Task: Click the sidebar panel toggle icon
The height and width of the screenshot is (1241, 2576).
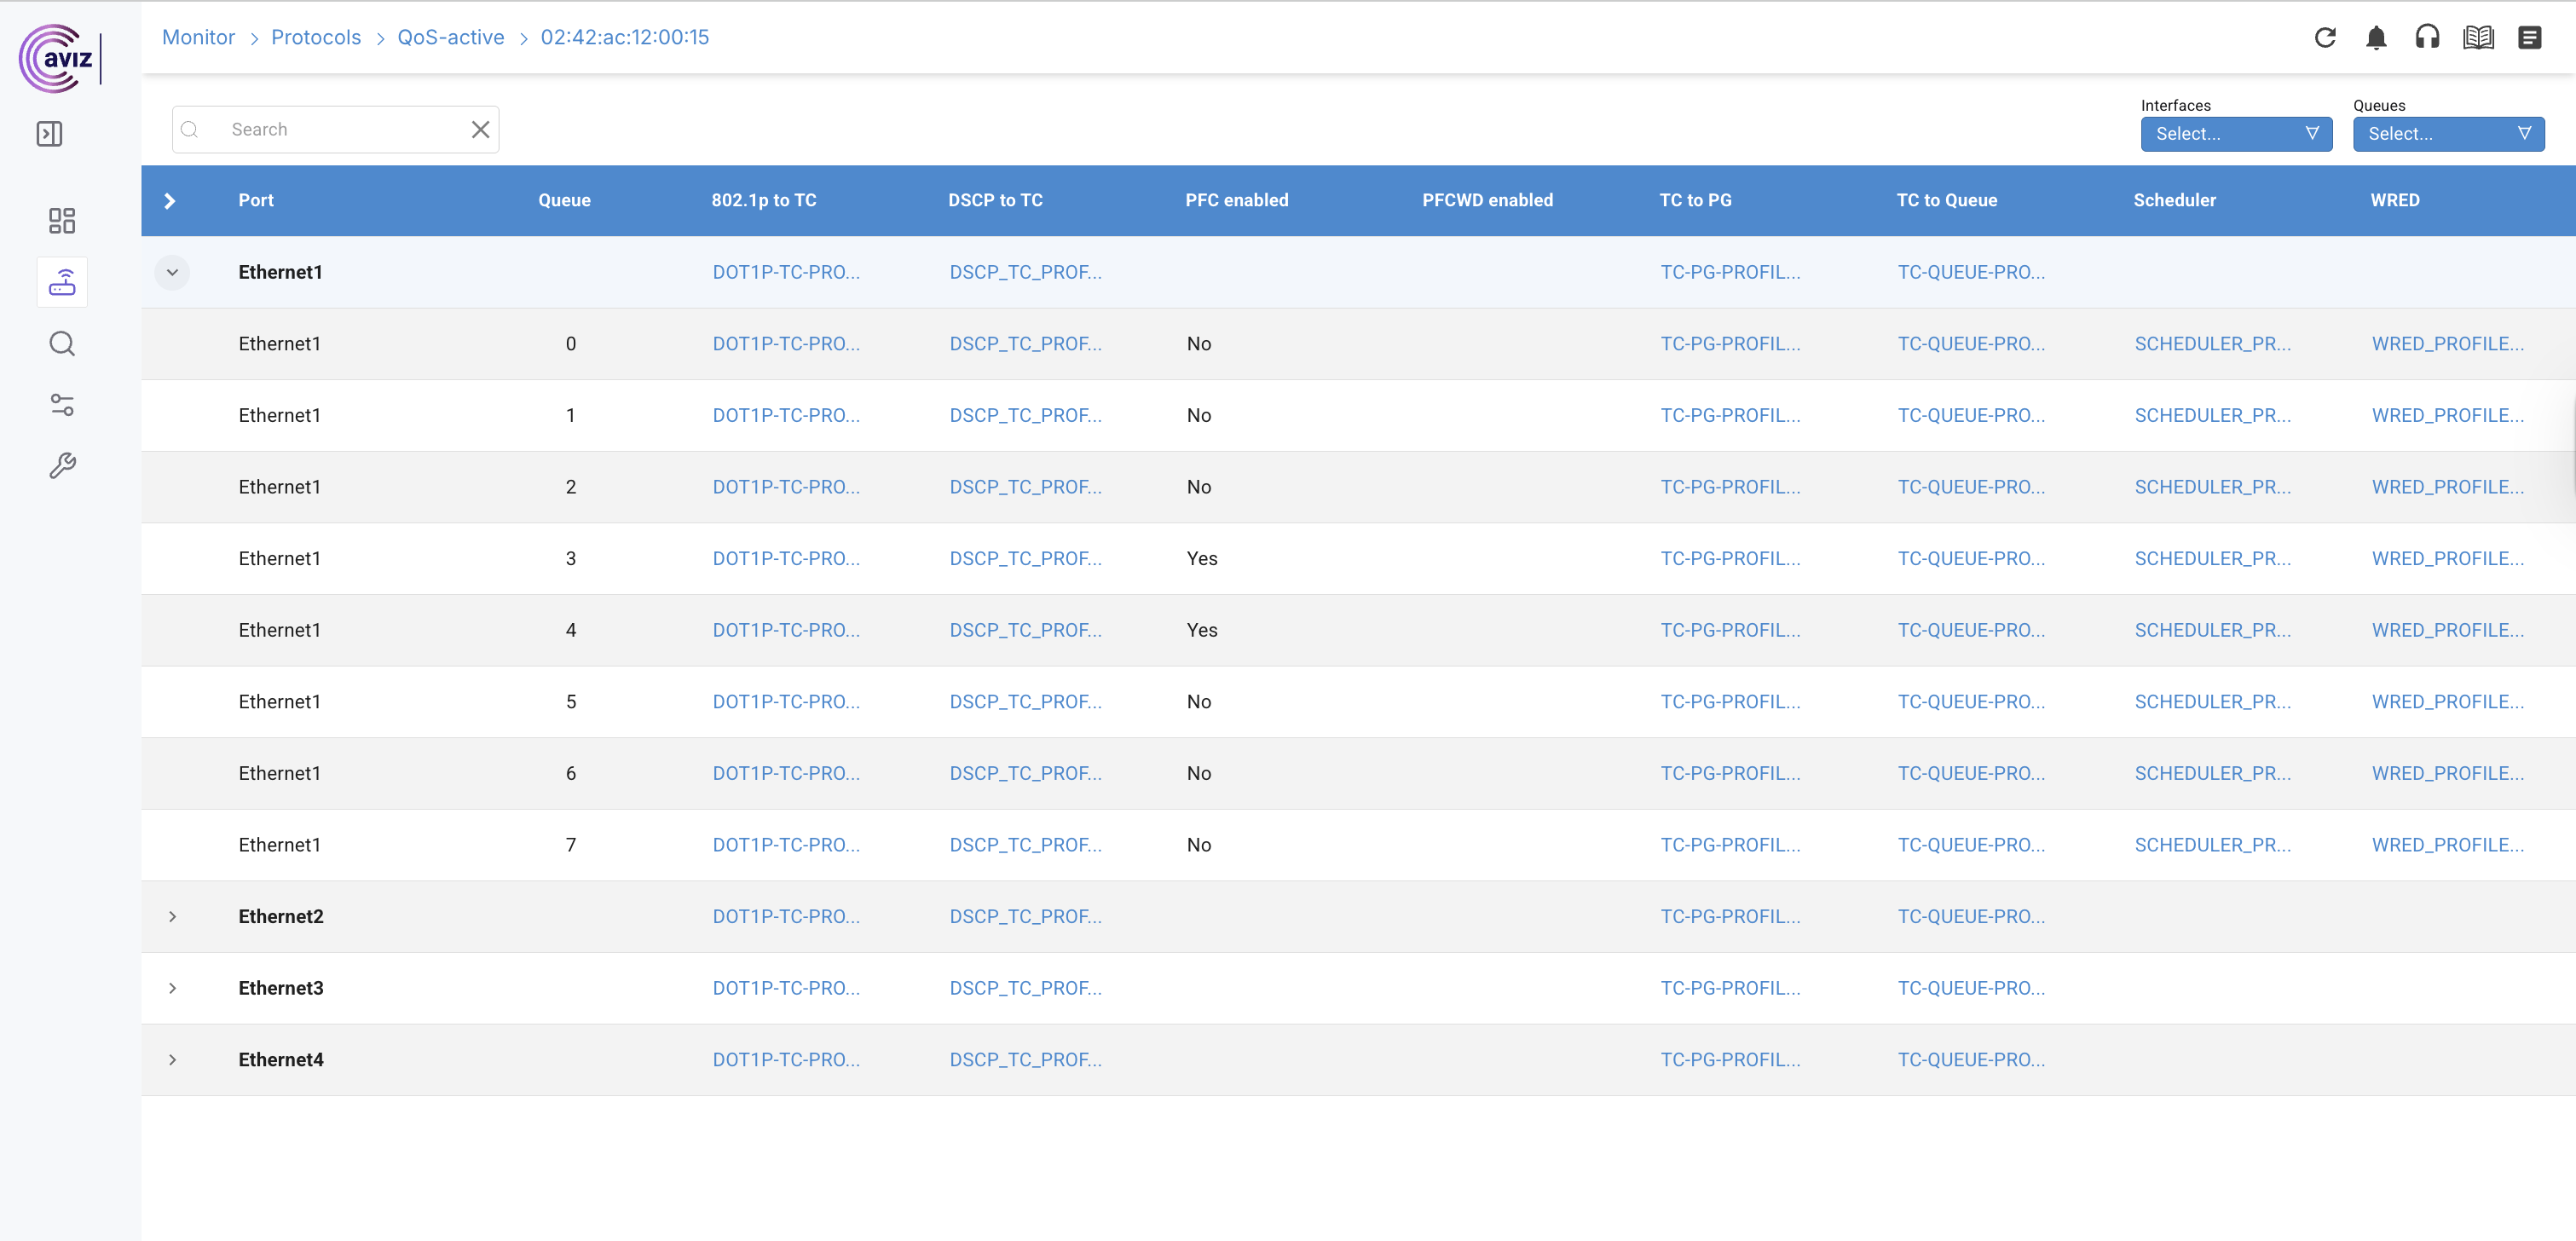Action: coord(50,134)
